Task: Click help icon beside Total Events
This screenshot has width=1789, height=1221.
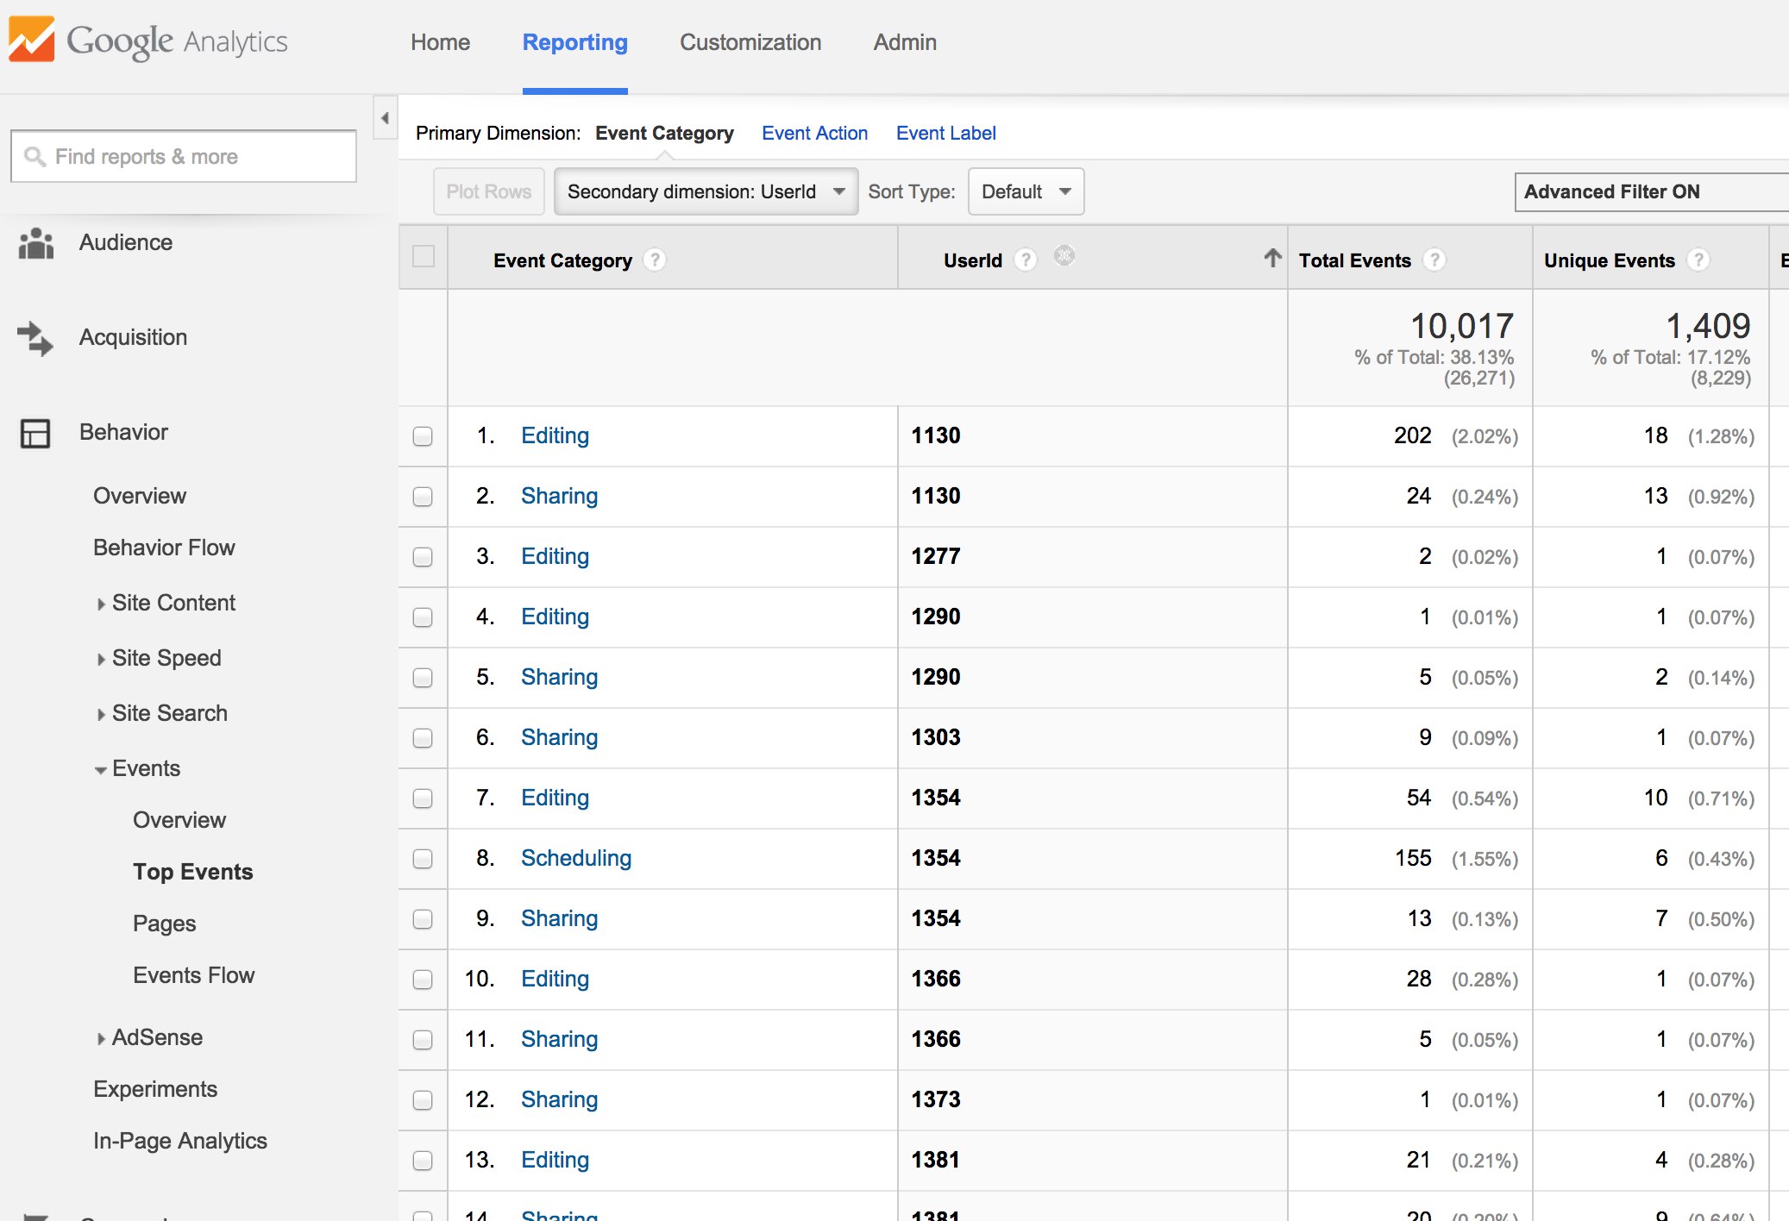Action: [1434, 260]
